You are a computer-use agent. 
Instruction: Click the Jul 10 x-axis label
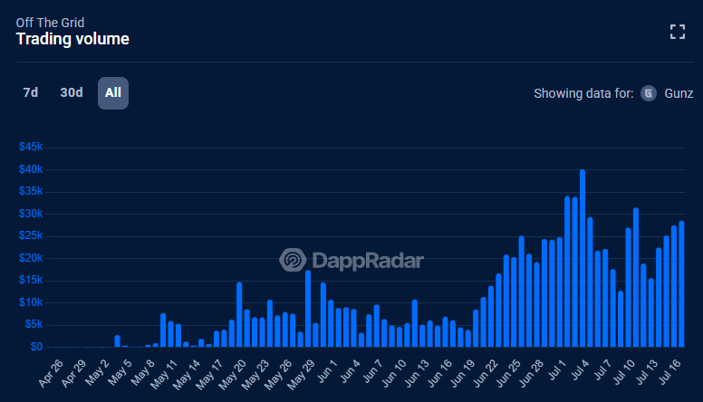point(624,372)
